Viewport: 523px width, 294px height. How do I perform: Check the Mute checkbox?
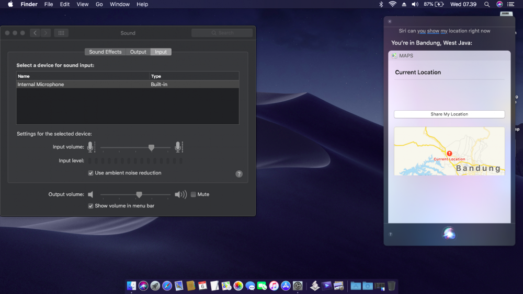pos(193,194)
